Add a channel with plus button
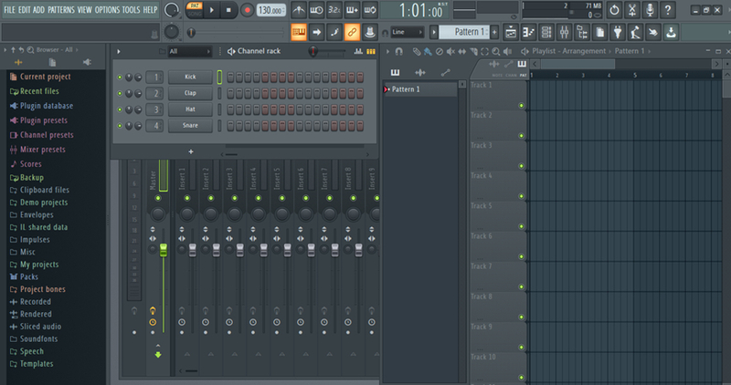The height and width of the screenshot is (385, 731). (x=191, y=151)
